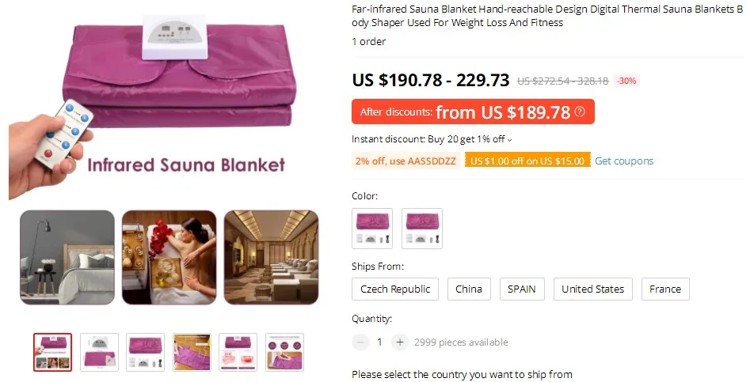Select the first gallery thumbnail with red border
This screenshot has height=382, width=750.
(x=52, y=352)
